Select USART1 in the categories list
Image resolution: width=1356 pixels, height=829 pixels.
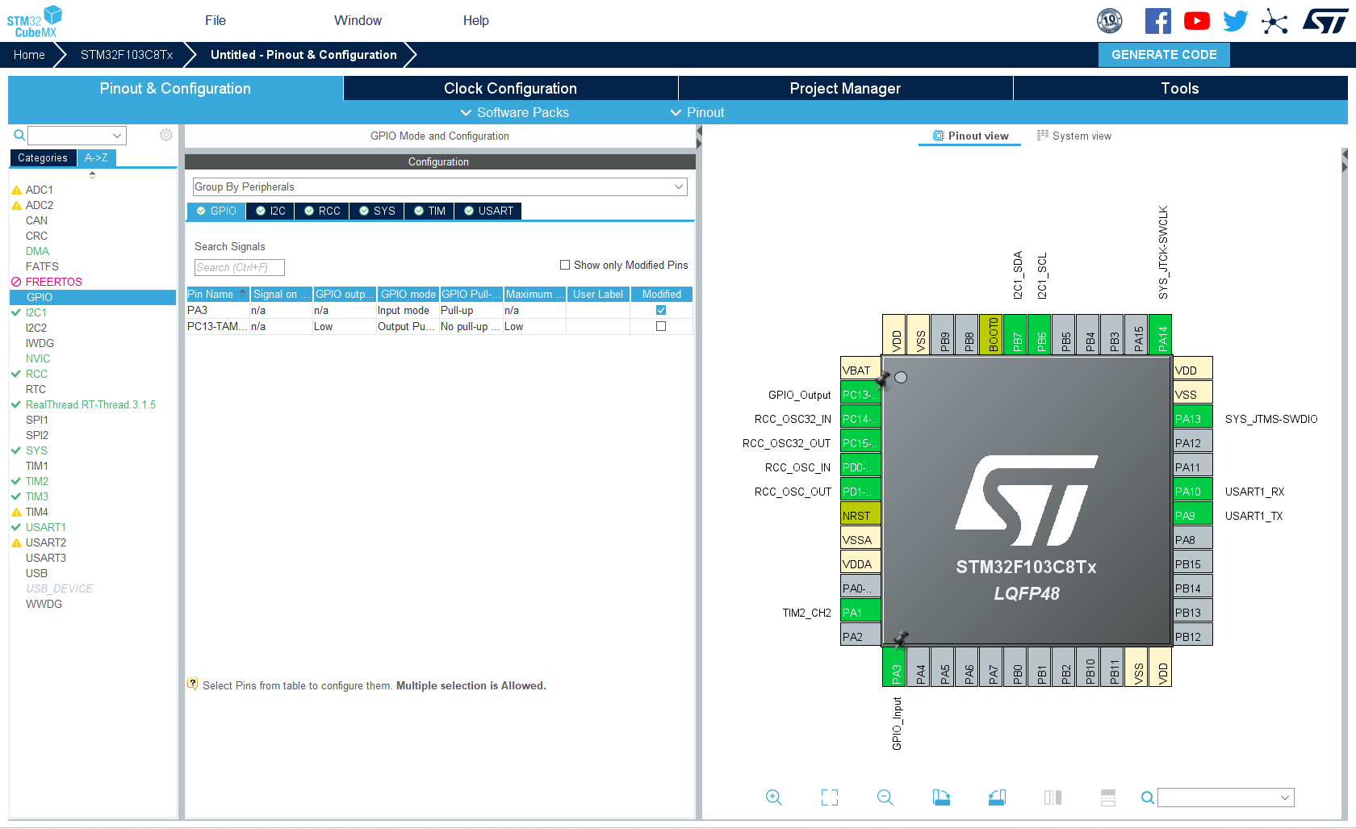[45, 527]
